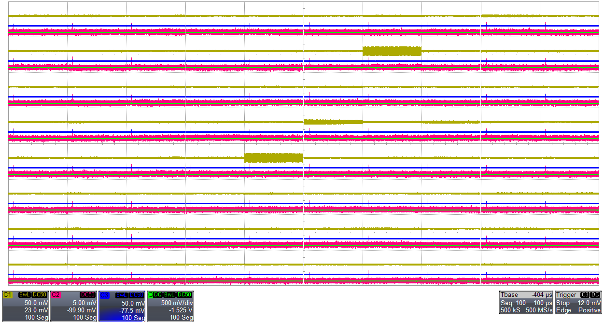The width and height of the screenshot is (604, 322).
Task: Click the DQ badge in the C4 box
Action: coord(157,294)
